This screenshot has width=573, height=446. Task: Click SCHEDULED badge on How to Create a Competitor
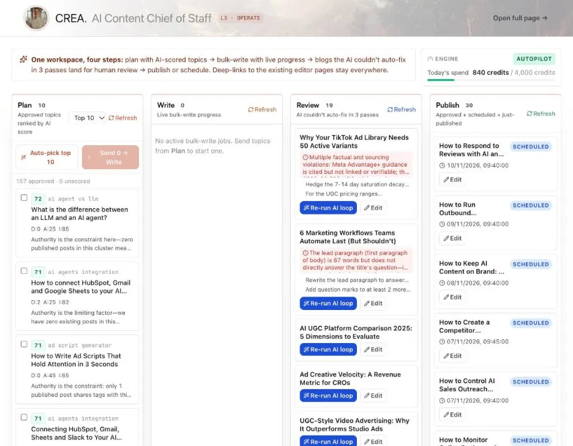[531, 323]
